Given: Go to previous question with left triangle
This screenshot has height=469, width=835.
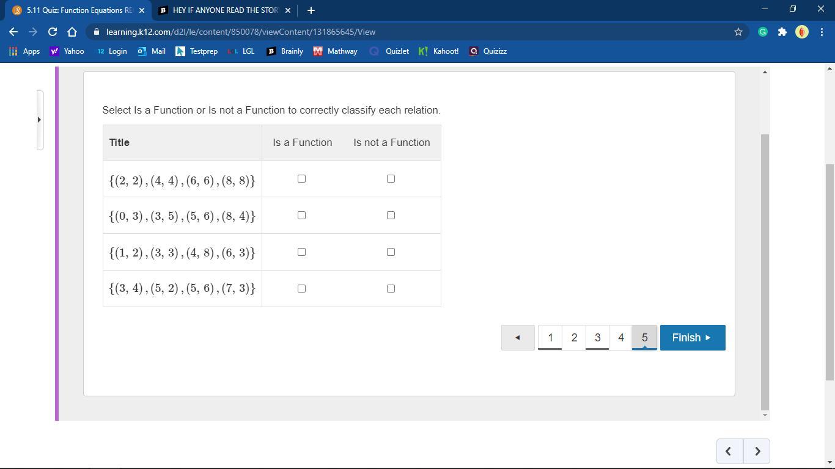Looking at the screenshot, I should click(518, 338).
